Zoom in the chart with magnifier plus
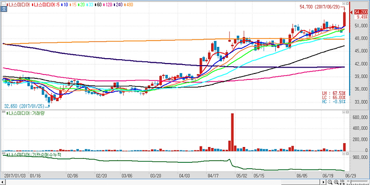The image size is (370, 185). pyautogui.click(x=336, y=182)
